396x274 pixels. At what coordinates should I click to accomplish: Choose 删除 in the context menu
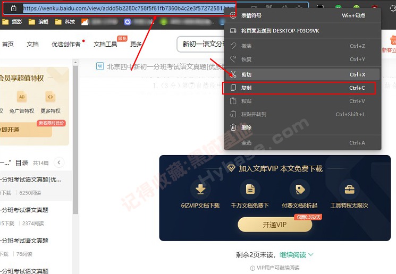[302, 127]
